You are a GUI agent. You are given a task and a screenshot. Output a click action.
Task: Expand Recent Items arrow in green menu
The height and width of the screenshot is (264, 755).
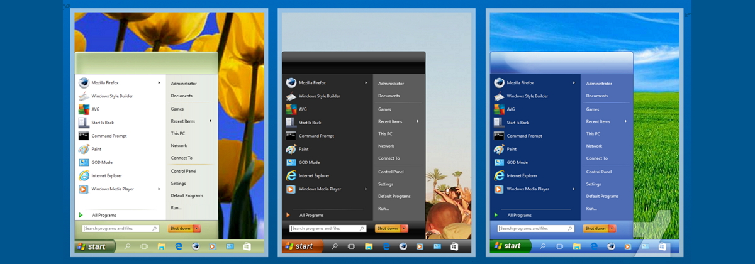(210, 121)
